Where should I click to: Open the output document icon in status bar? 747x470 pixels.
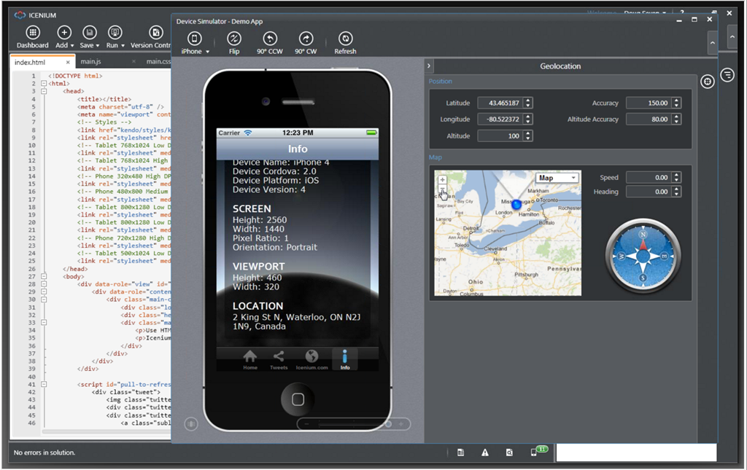[461, 453]
